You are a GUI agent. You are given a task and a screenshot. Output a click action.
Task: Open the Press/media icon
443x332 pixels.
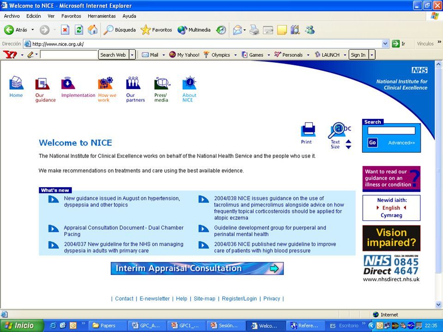[162, 83]
